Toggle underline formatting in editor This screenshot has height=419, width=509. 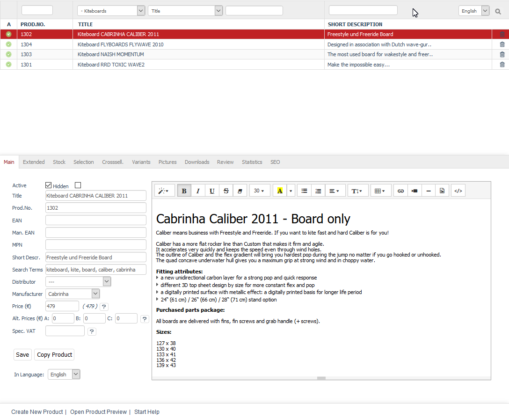pos(212,191)
